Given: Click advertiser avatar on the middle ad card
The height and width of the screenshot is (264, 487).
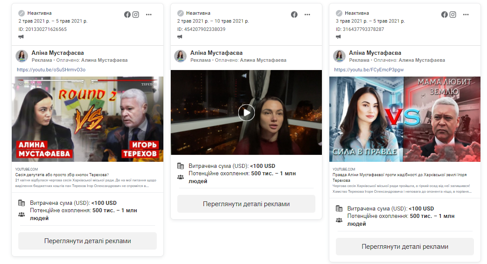Looking at the screenshot, I should [x=181, y=56].
